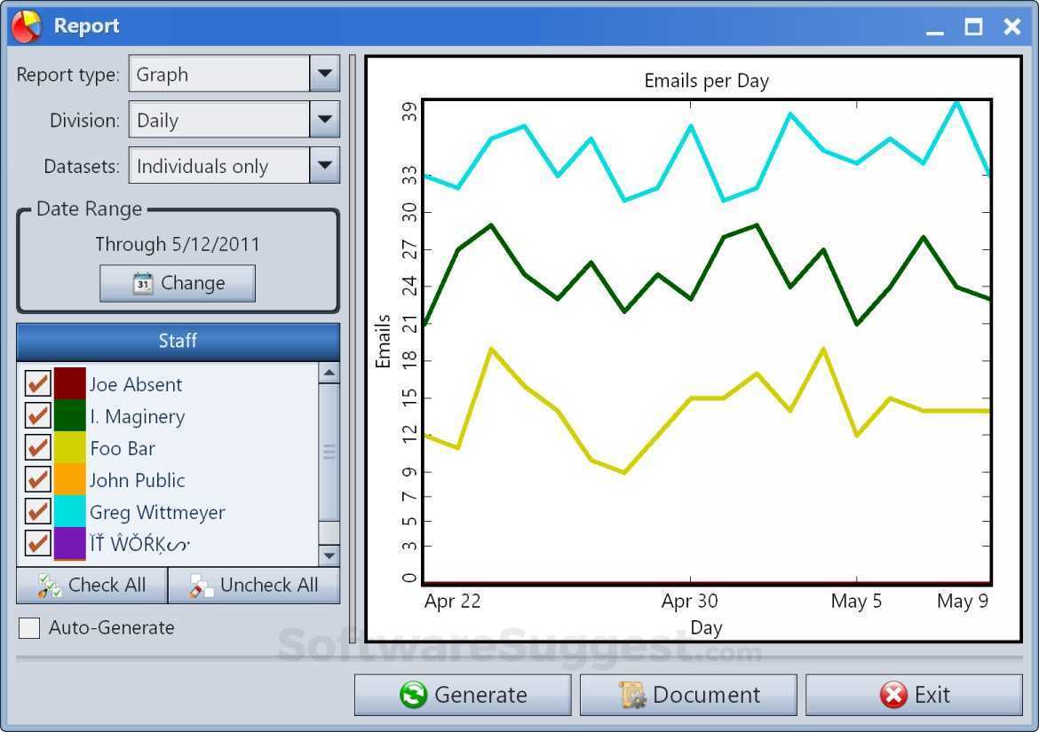This screenshot has height=732, width=1039.
Task: Open the Division dropdown arrow
Action: (325, 119)
